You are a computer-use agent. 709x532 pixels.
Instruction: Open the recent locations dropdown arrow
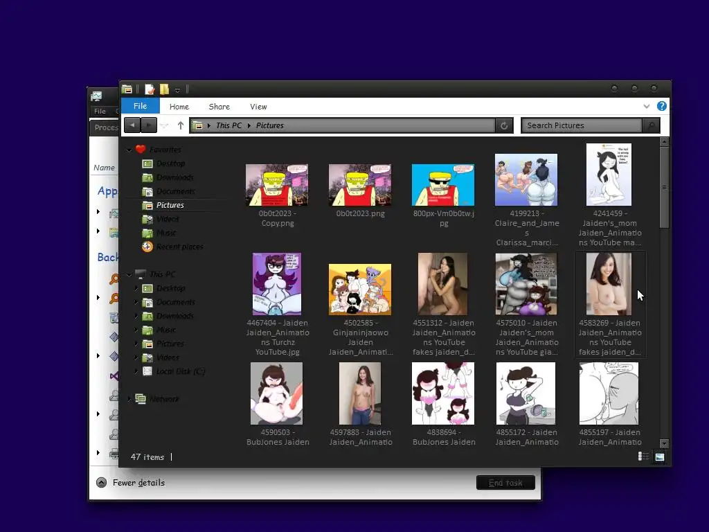pyautogui.click(x=164, y=126)
